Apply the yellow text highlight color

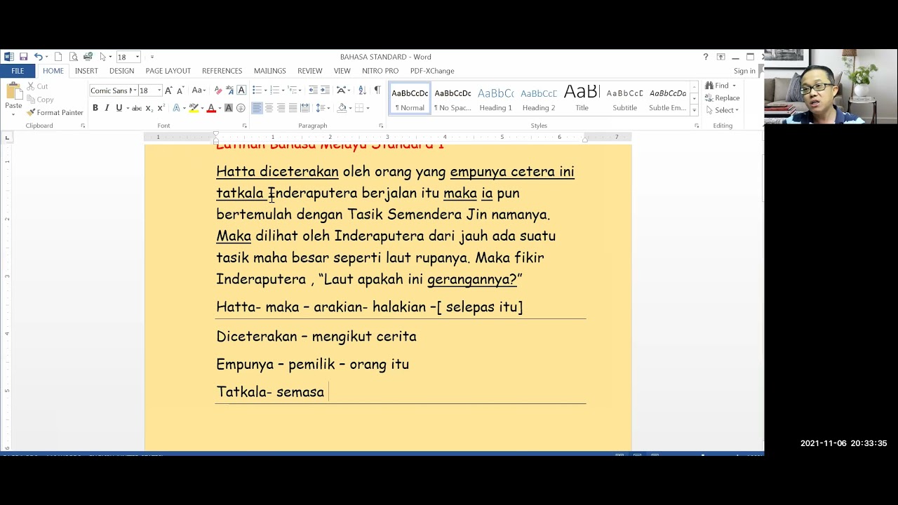pyautogui.click(x=194, y=108)
